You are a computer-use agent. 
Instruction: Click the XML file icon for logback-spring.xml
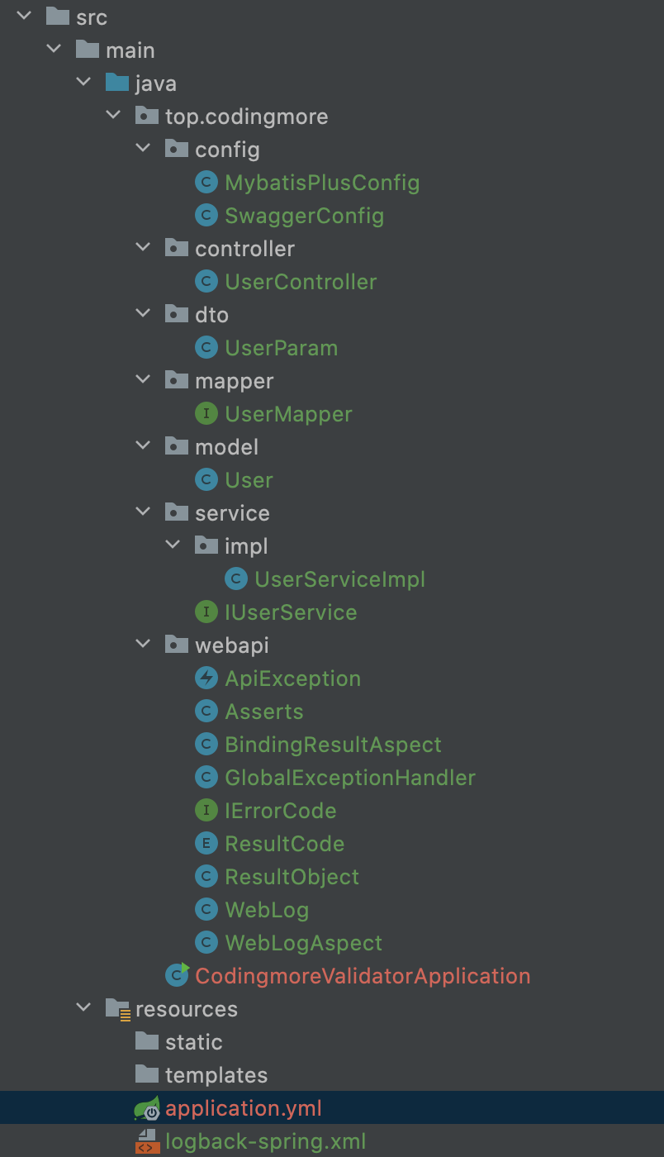pyautogui.click(x=146, y=1141)
